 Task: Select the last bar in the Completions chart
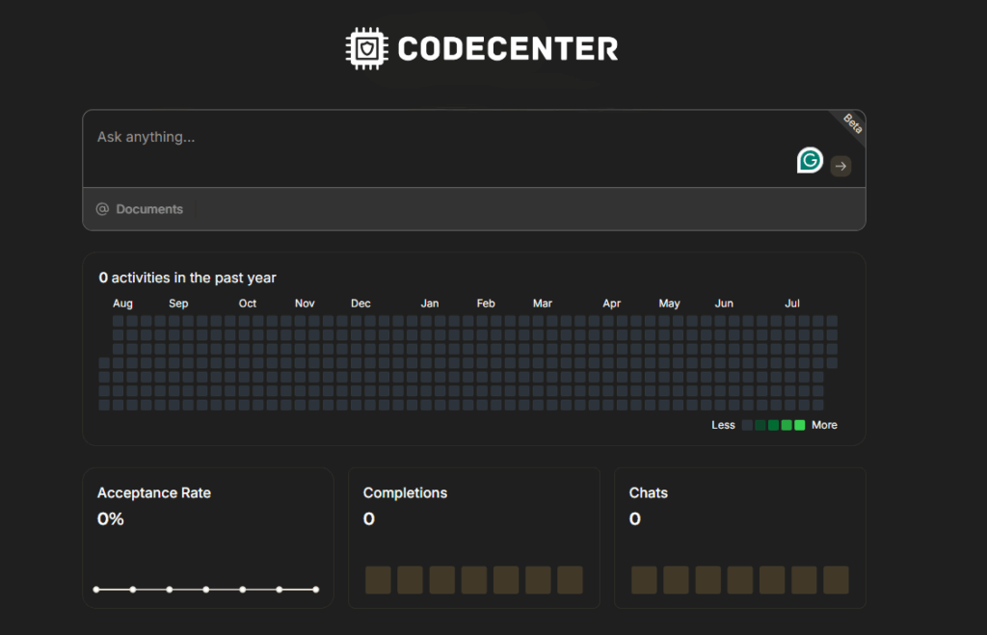571,580
